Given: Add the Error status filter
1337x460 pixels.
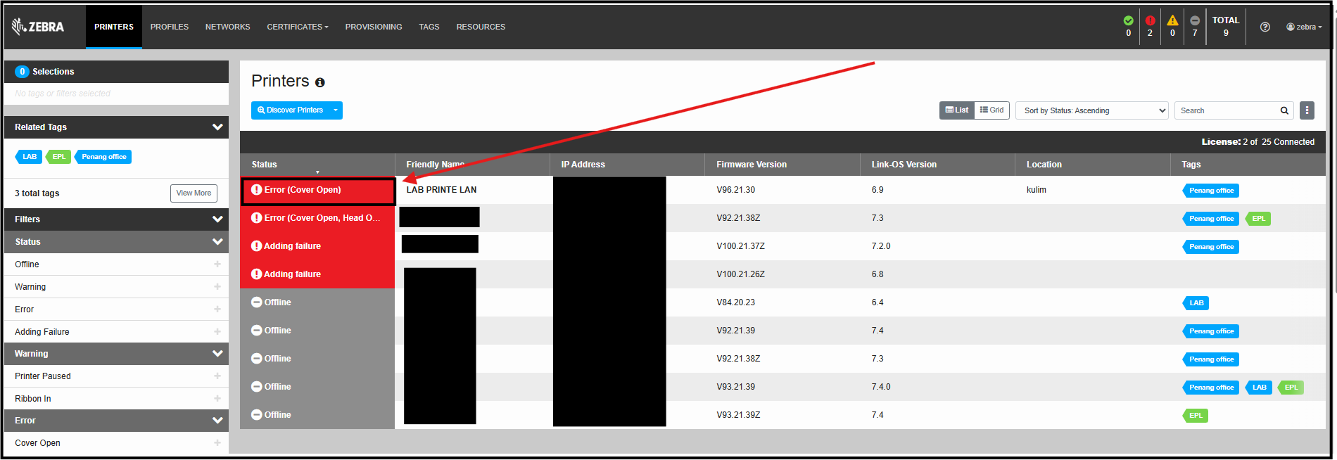Looking at the screenshot, I should point(217,309).
